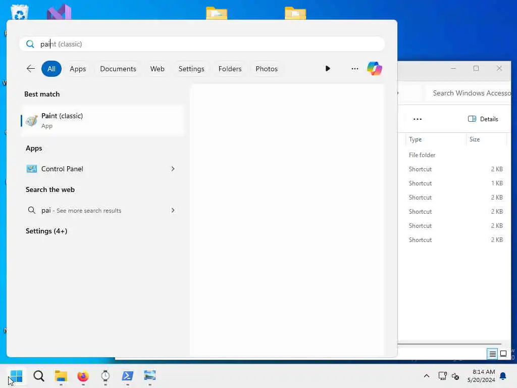Sort by Size column in Explorer

coord(486,139)
